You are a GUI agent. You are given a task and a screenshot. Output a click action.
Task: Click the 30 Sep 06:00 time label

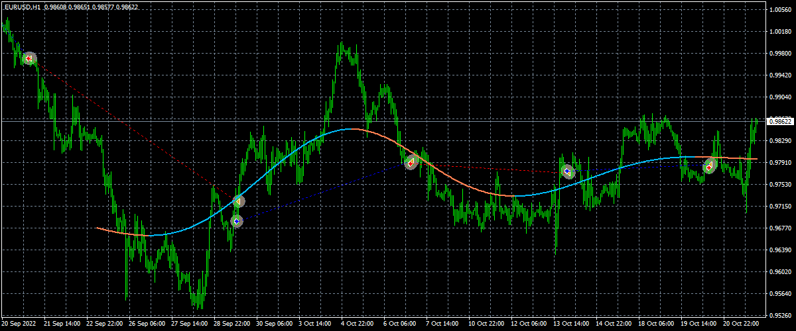pyautogui.click(x=275, y=324)
